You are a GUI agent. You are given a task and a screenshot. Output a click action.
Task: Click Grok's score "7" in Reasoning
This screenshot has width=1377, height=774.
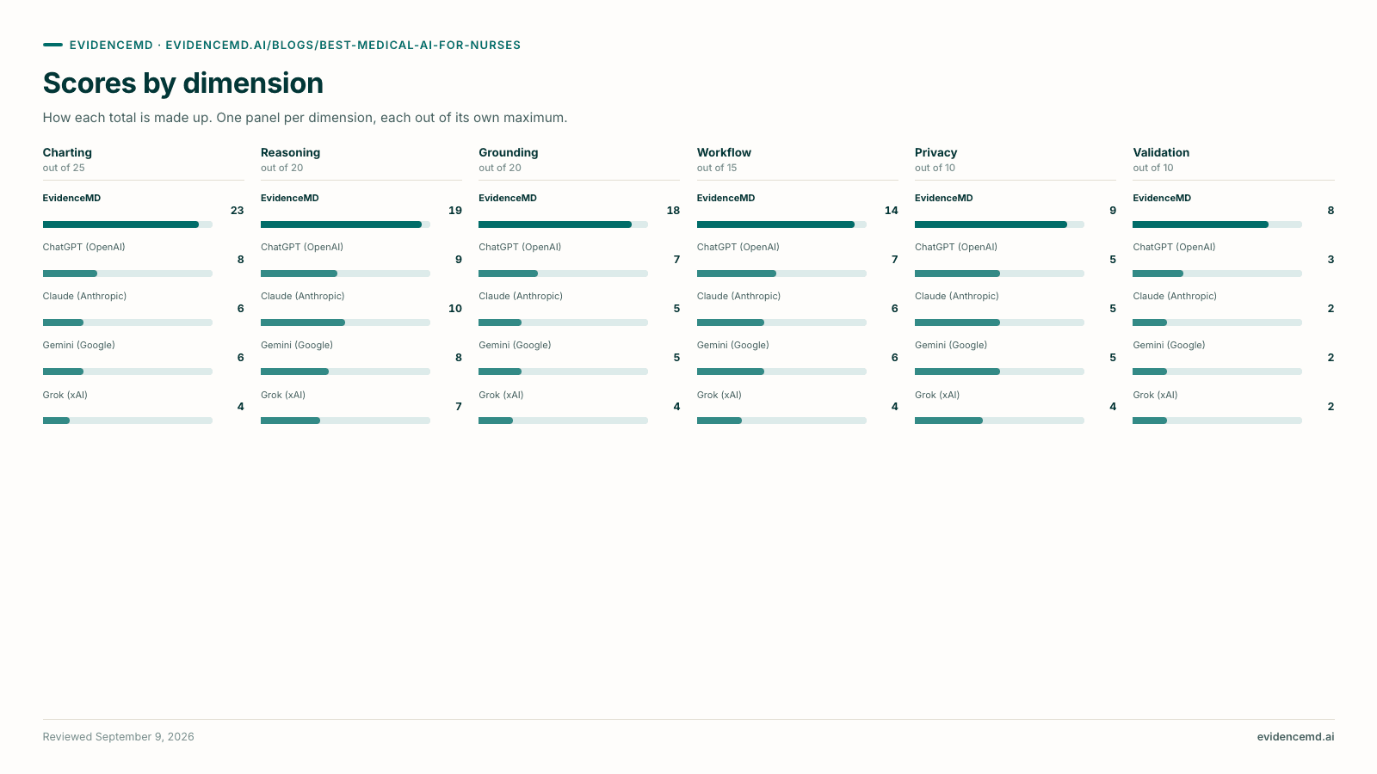[x=459, y=407]
